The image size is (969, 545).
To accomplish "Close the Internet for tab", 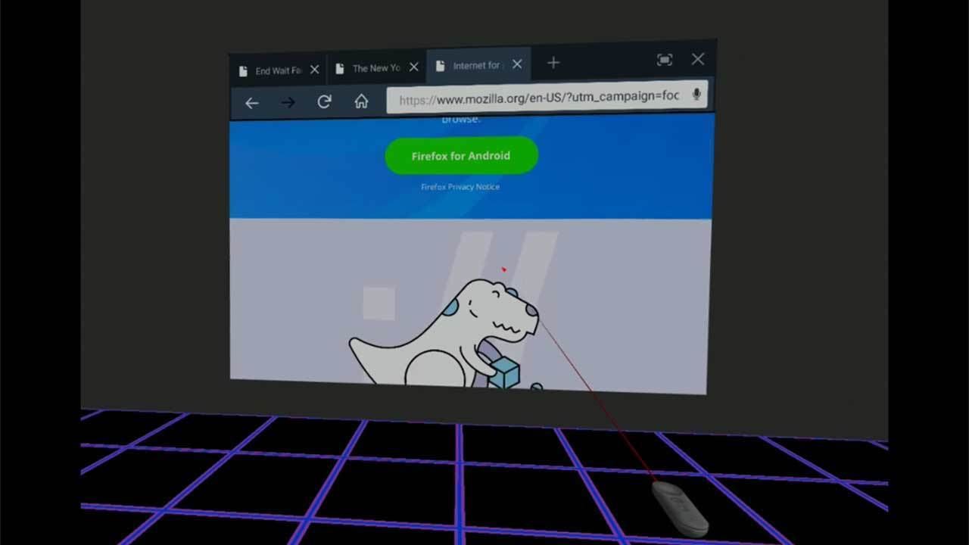I will click(x=517, y=64).
